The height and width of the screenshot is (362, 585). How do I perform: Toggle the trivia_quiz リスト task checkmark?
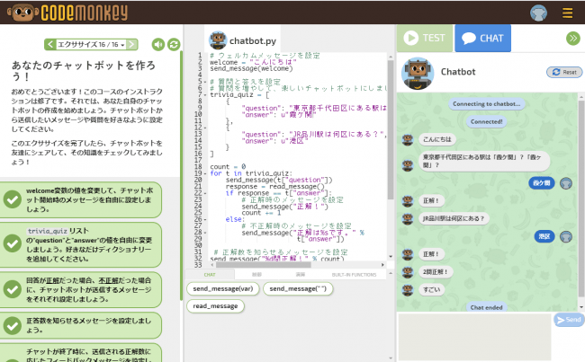(13, 243)
